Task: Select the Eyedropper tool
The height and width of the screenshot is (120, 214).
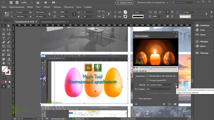Action: point(9,59)
